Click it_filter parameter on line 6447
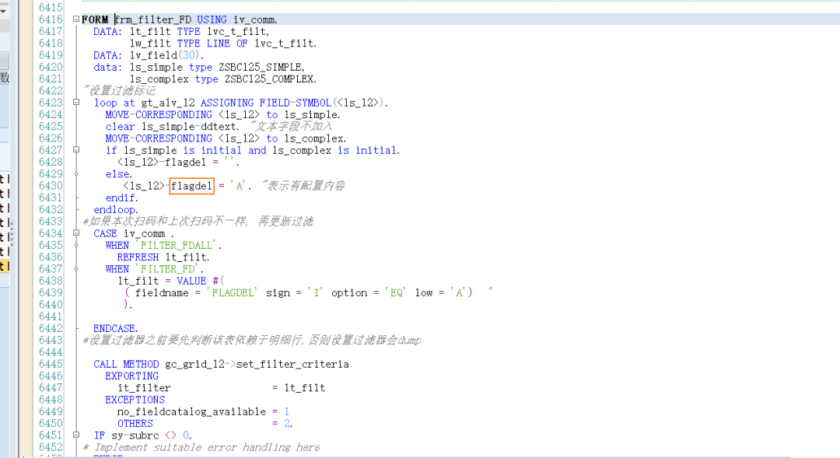This screenshot has height=458, width=840. click(x=144, y=388)
